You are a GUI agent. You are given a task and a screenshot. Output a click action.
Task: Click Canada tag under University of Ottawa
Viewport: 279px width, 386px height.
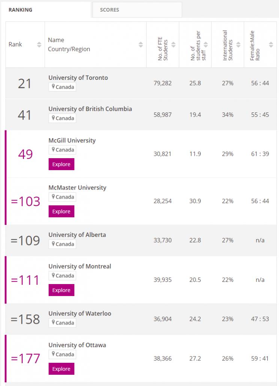point(62,354)
